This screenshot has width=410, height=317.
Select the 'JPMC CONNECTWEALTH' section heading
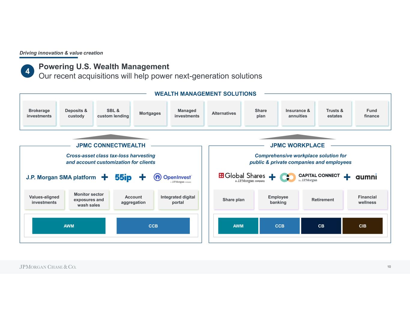[x=111, y=145]
